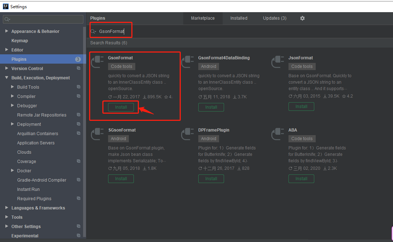Click the GsonFormat4DataBinding plugin icon
393x242 pixels.
[188, 62]
